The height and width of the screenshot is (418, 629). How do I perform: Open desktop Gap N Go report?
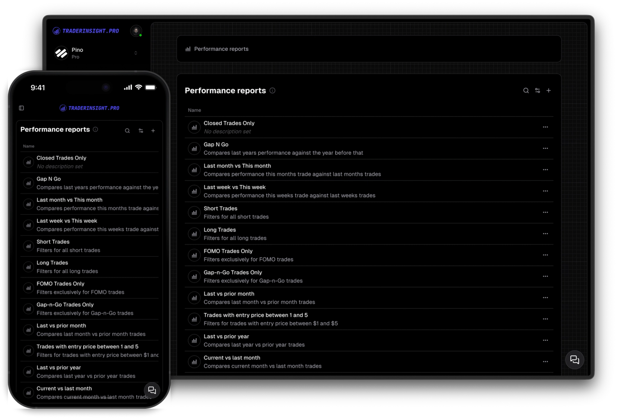coord(369,148)
